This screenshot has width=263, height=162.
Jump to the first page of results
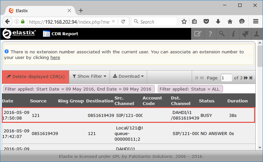pyautogui.click(x=197, y=78)
